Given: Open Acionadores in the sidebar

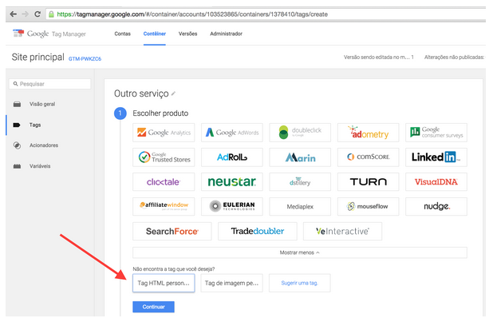Looking at the screenshot, I should (x=44, y=145).
